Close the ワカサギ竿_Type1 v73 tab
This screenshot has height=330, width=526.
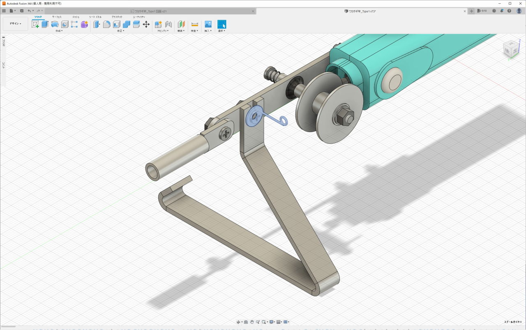pos(464,11)
